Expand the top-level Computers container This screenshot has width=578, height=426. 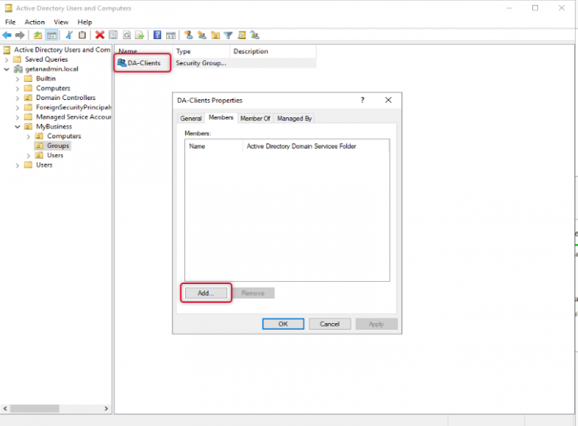pyautogui.click(x=17, y=89)
